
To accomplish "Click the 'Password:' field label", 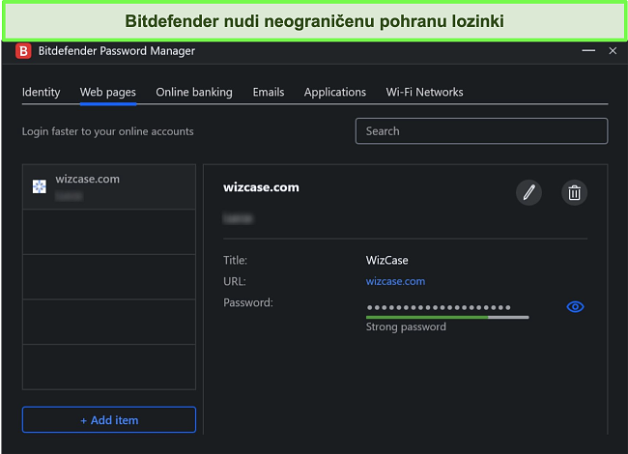I will [248, 302].
